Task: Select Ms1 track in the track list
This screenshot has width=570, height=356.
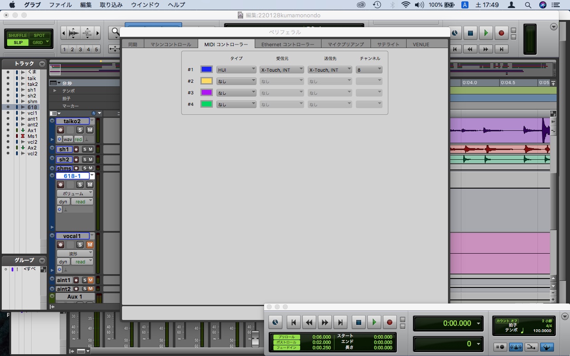Action: pos(33,136)
